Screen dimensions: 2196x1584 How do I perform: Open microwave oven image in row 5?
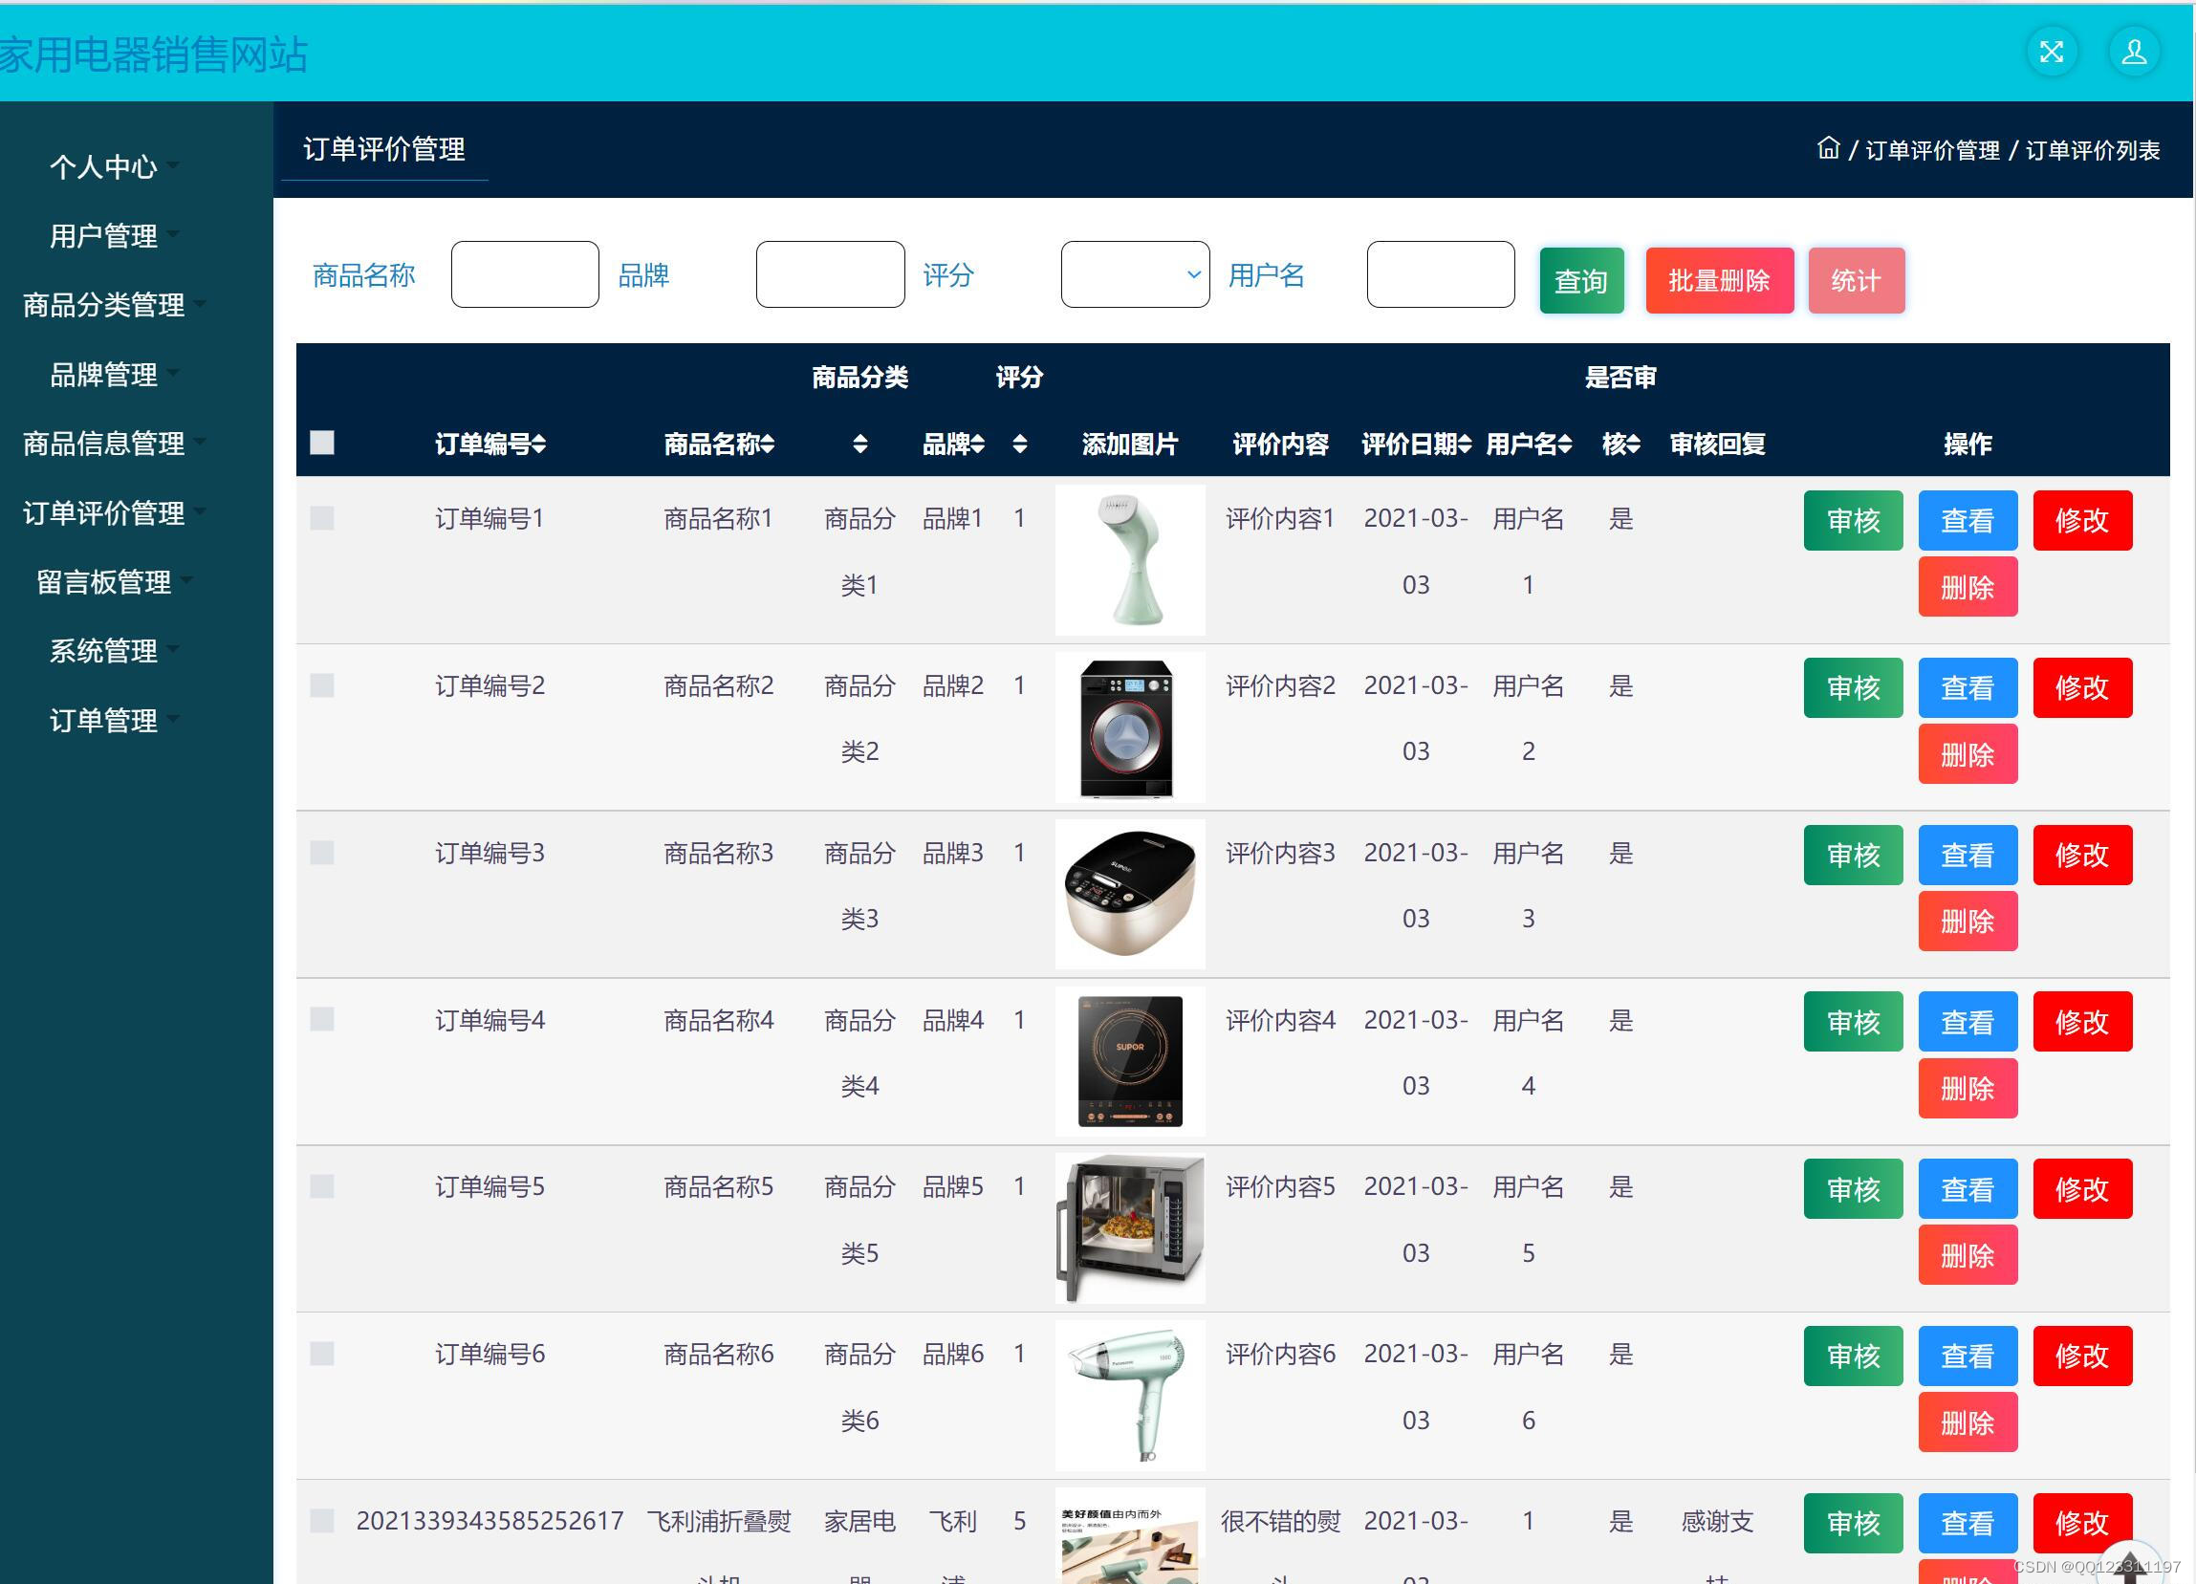click(1129, 1227)
